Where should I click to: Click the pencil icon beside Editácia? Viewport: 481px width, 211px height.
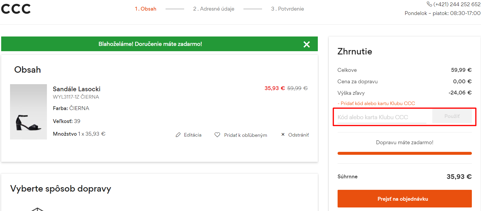click(x=178, y=135)
